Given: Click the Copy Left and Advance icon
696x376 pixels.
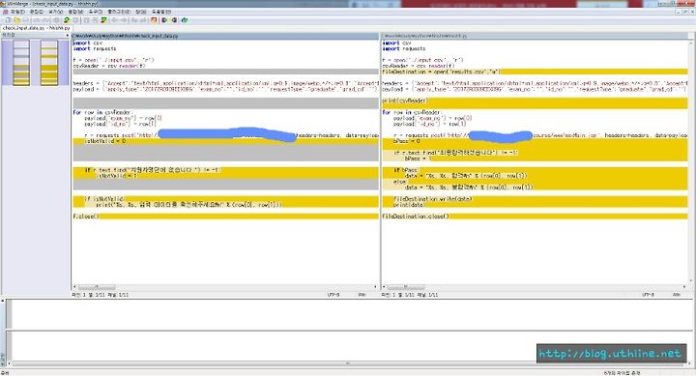Looking at the screenshot, I should click(x=143, y=20).
